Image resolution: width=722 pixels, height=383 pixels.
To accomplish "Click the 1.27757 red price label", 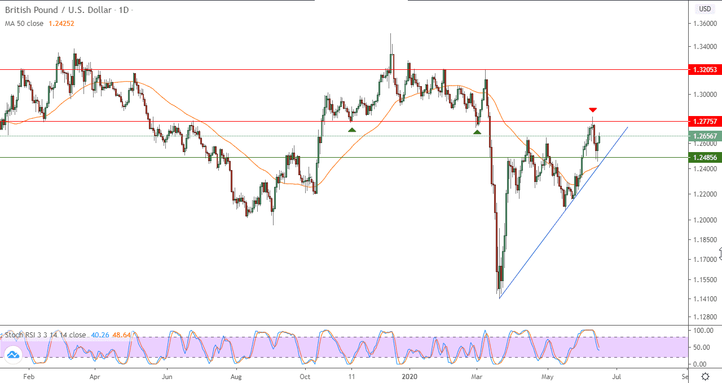I will [705, 122].
